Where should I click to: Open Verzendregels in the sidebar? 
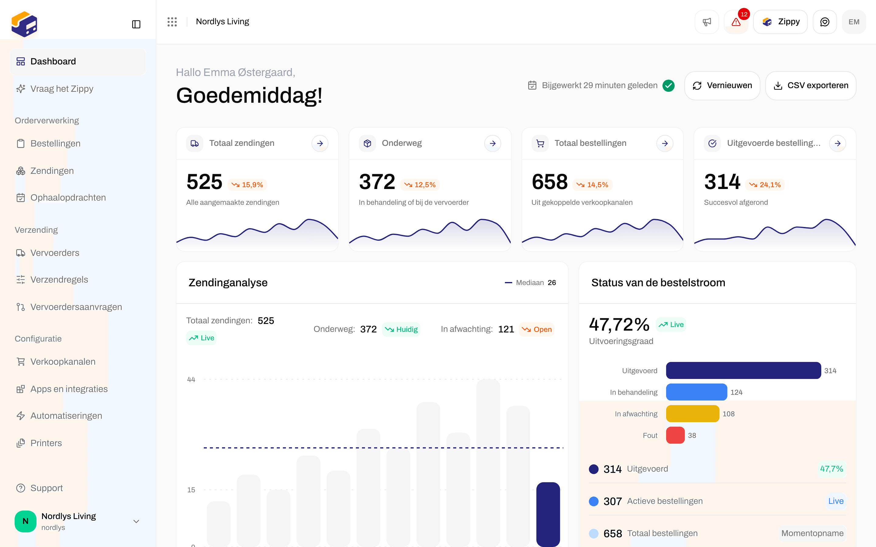[78, 280]
